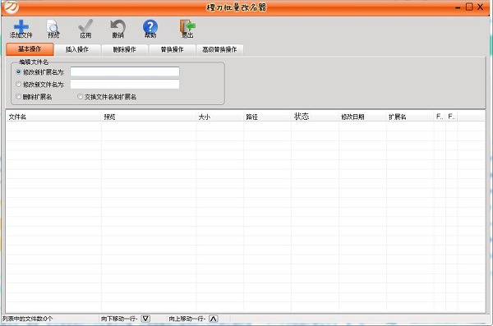
Task: Sort by 文件名 column header
Action: [x=53, y=117]
